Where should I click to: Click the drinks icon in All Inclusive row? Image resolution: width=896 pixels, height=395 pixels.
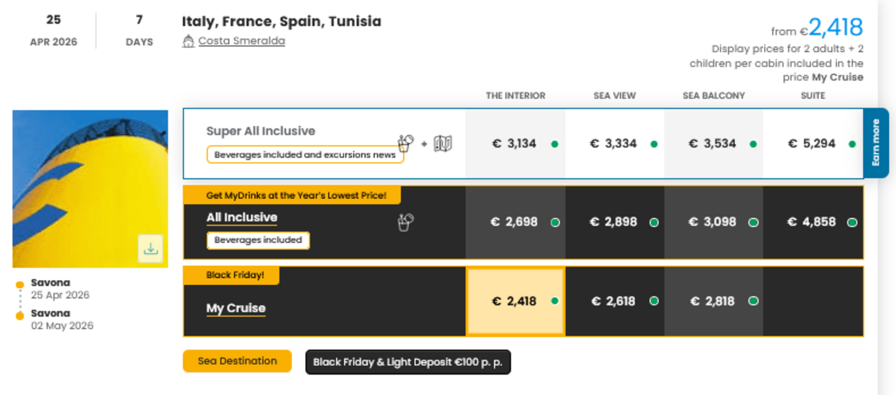point(406,222)
